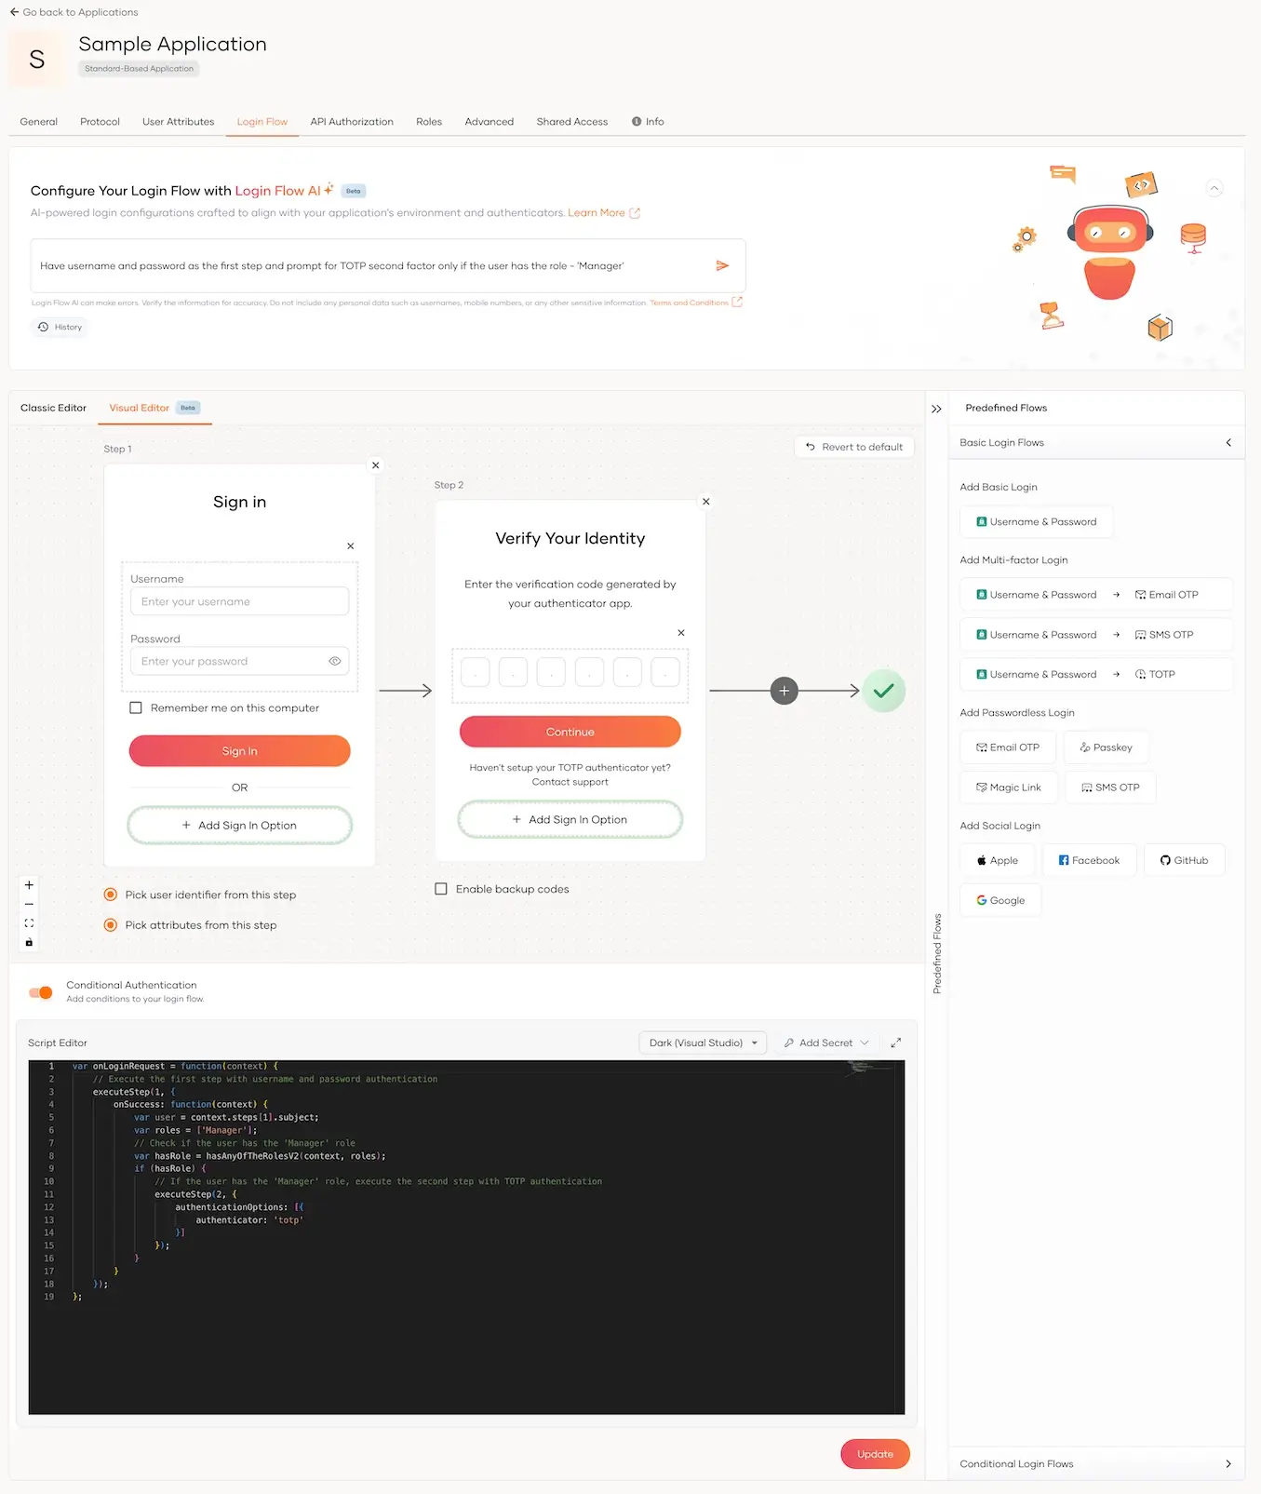The height and width of the screenshot is (1494, 1261).
Task: Collapse the Login Flow AI banner
Action: click(1214, 188)
